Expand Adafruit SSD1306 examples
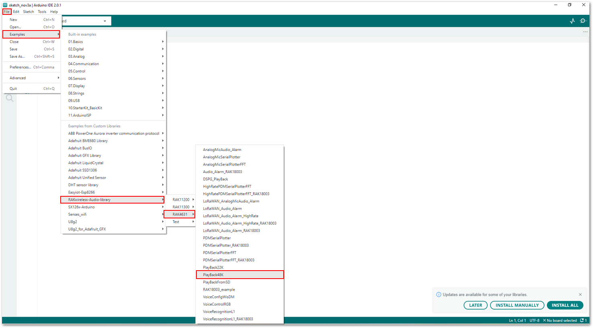The image size is (593, 328). coord(114,170)
